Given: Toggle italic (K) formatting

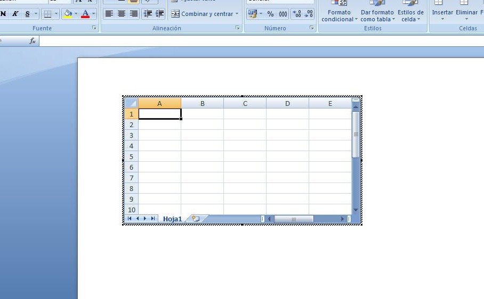Looking at the screenshot, I should [x=15, y=14].
